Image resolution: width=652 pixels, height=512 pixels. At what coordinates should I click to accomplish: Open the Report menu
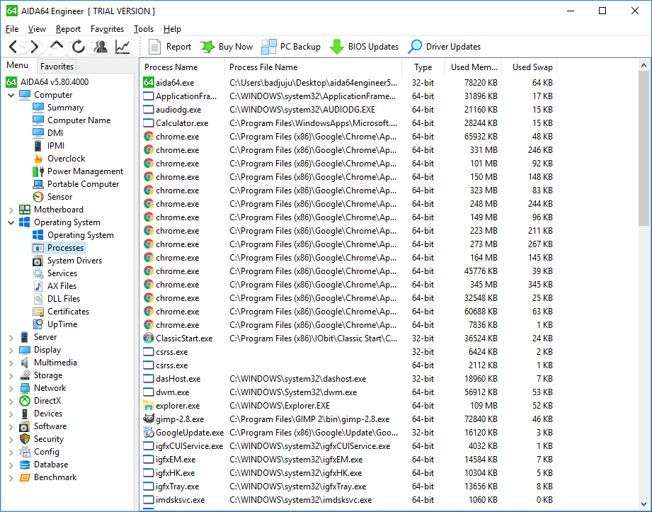pos(68,29)
